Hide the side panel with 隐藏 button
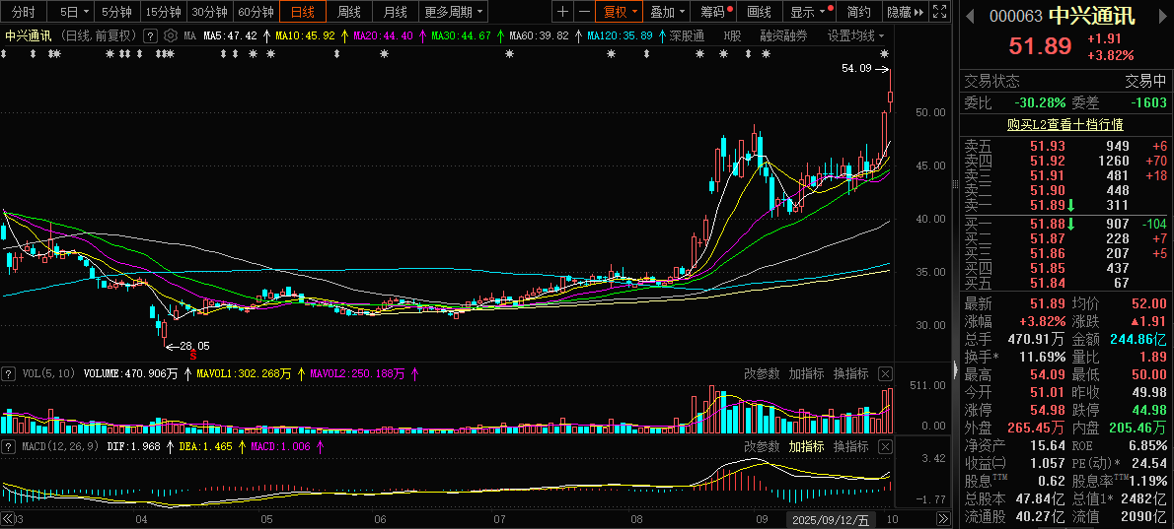Viewport: 1174px width, 529px height. (x=904, y=11)
